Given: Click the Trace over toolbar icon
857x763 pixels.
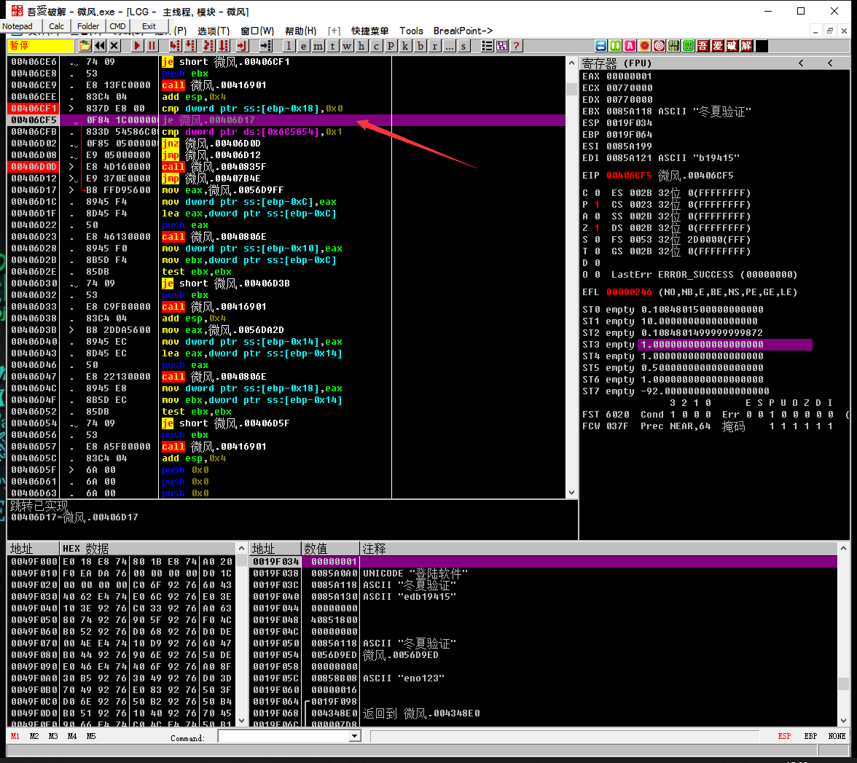Looking at the screenshot, I should point(224,46).
